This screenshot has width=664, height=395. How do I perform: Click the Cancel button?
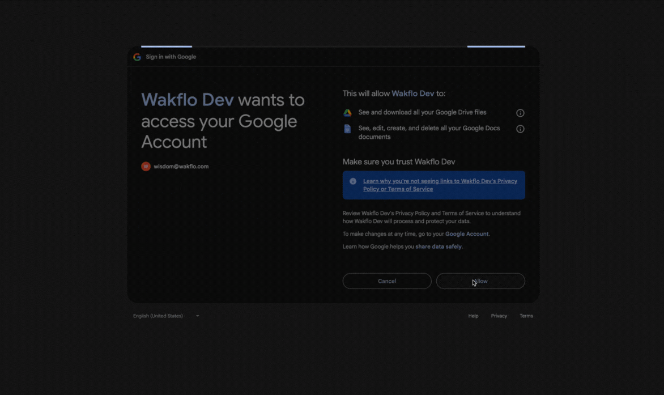[386, 281]
